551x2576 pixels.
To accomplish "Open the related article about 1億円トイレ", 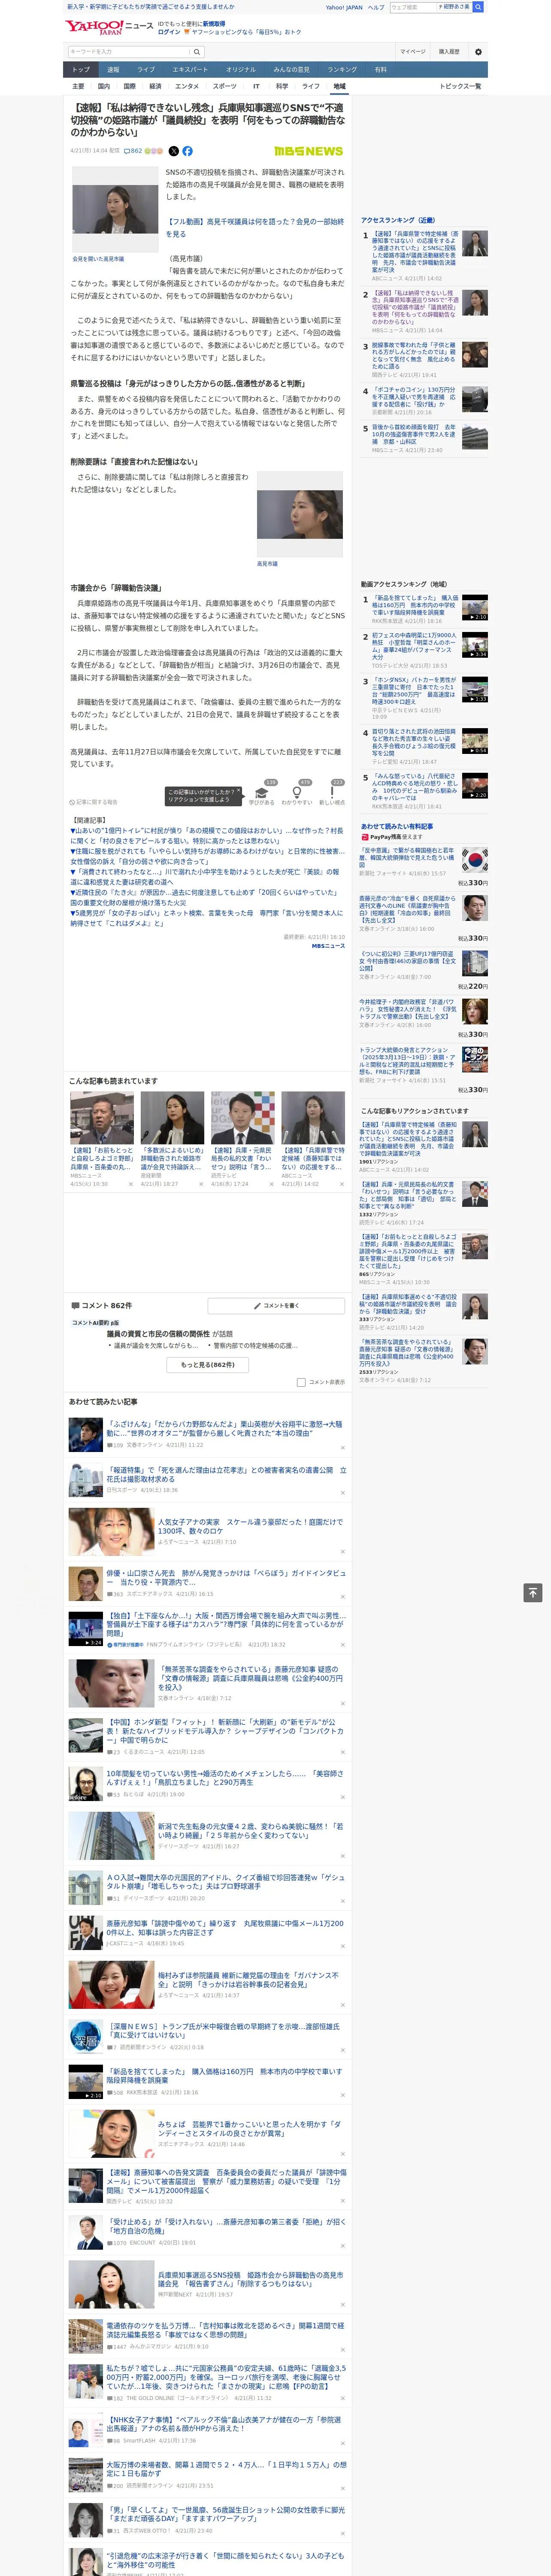I will coord(207,835).
